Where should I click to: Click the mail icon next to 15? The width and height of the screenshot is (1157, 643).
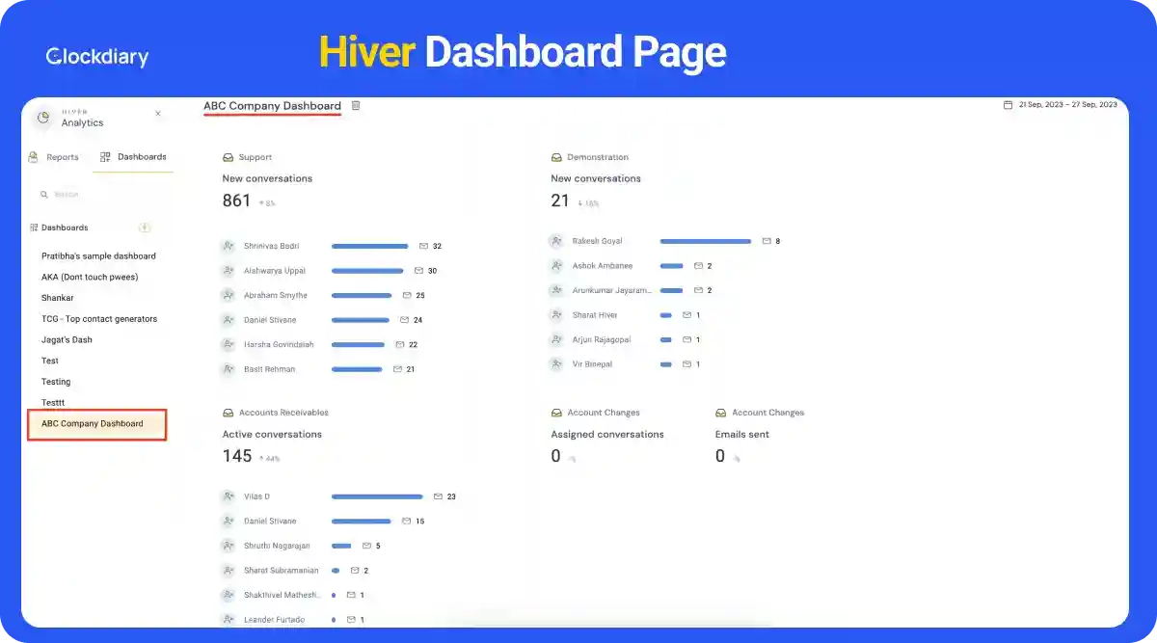click(x=407, y=522)
